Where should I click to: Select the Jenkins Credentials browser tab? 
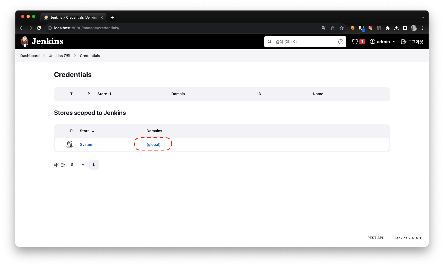click(x=73, y=18)
